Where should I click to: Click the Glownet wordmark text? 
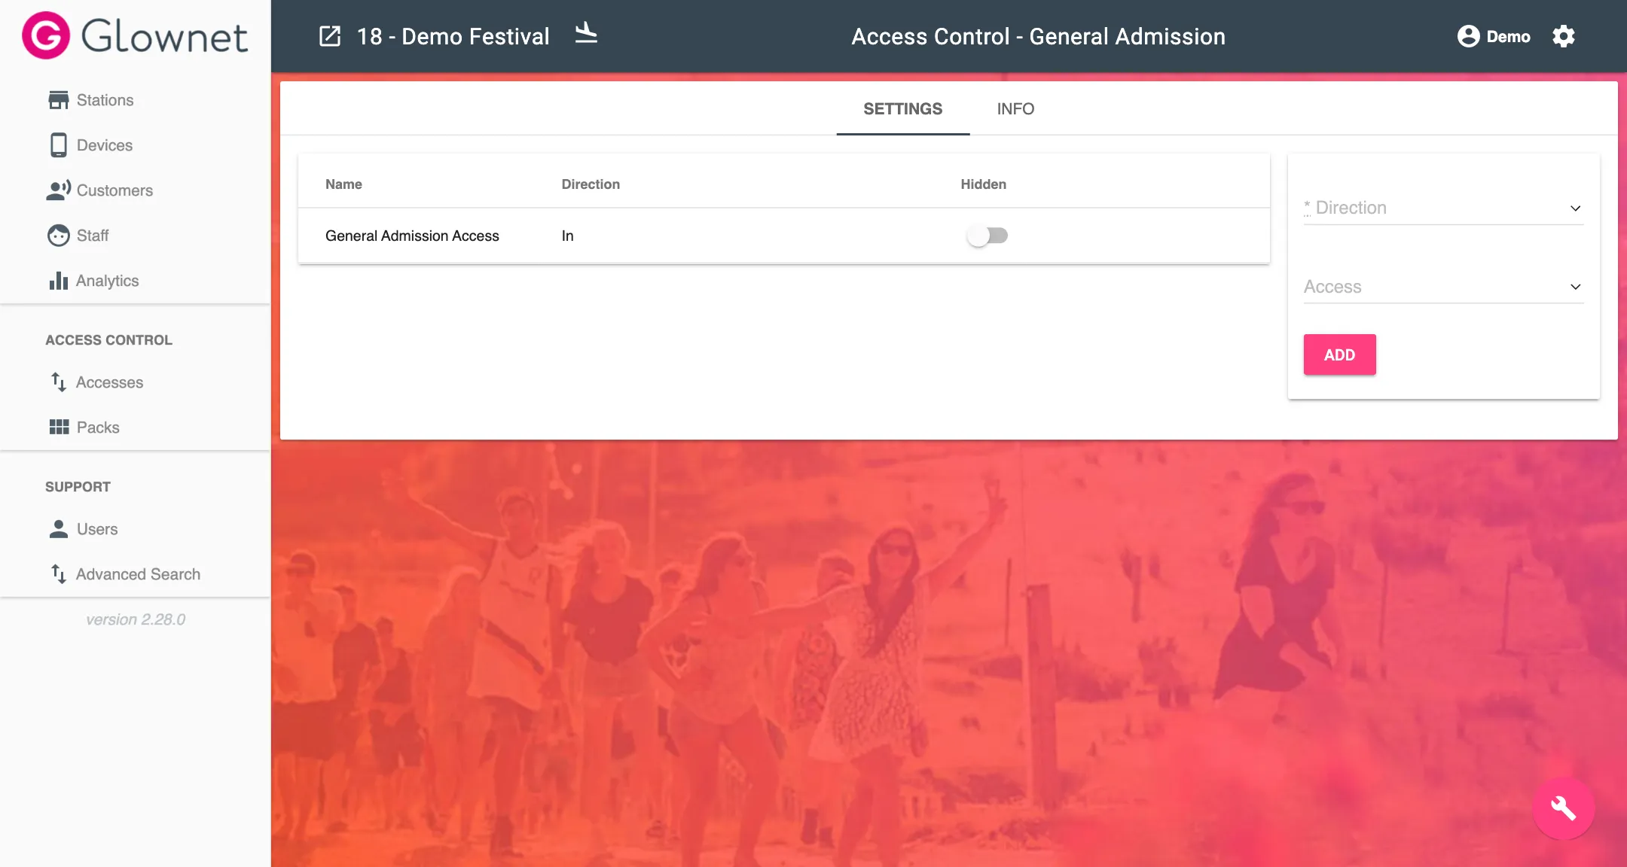coord(164,36)
